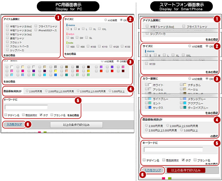Screen dimensions: 222x181
Task: Check メランジブルー color in smartphone panel
Action: (181, 99)
